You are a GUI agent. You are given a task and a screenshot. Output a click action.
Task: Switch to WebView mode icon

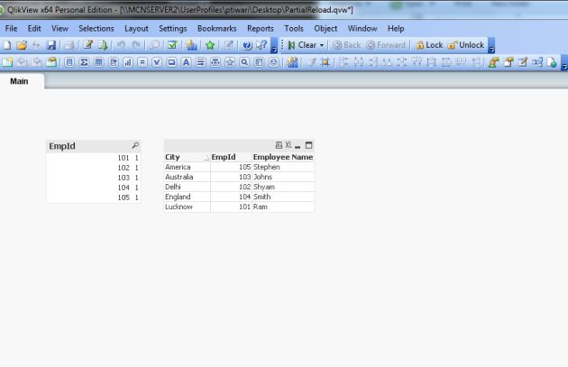pyautogui.click(x=552, y=62)
